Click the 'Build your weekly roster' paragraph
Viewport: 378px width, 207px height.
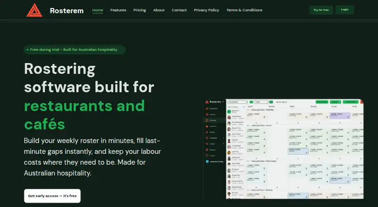92,157
